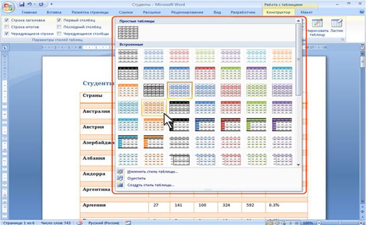Open the Главная ribbon tab

pos(29,12)
